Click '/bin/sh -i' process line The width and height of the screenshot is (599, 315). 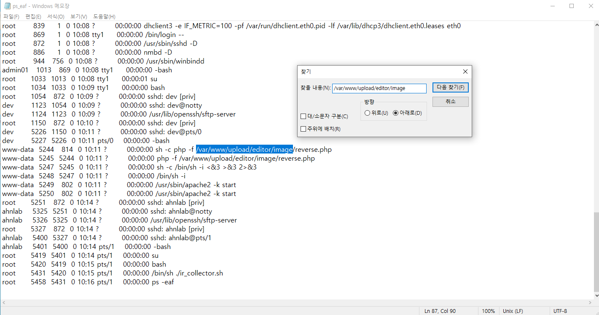(170, 176)
